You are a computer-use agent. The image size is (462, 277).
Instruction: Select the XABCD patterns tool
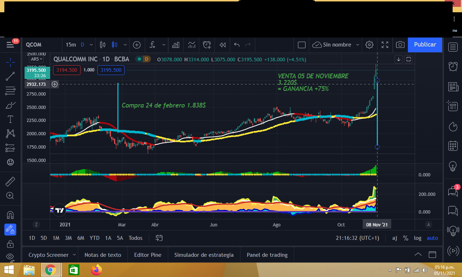(x=10, y=133)
